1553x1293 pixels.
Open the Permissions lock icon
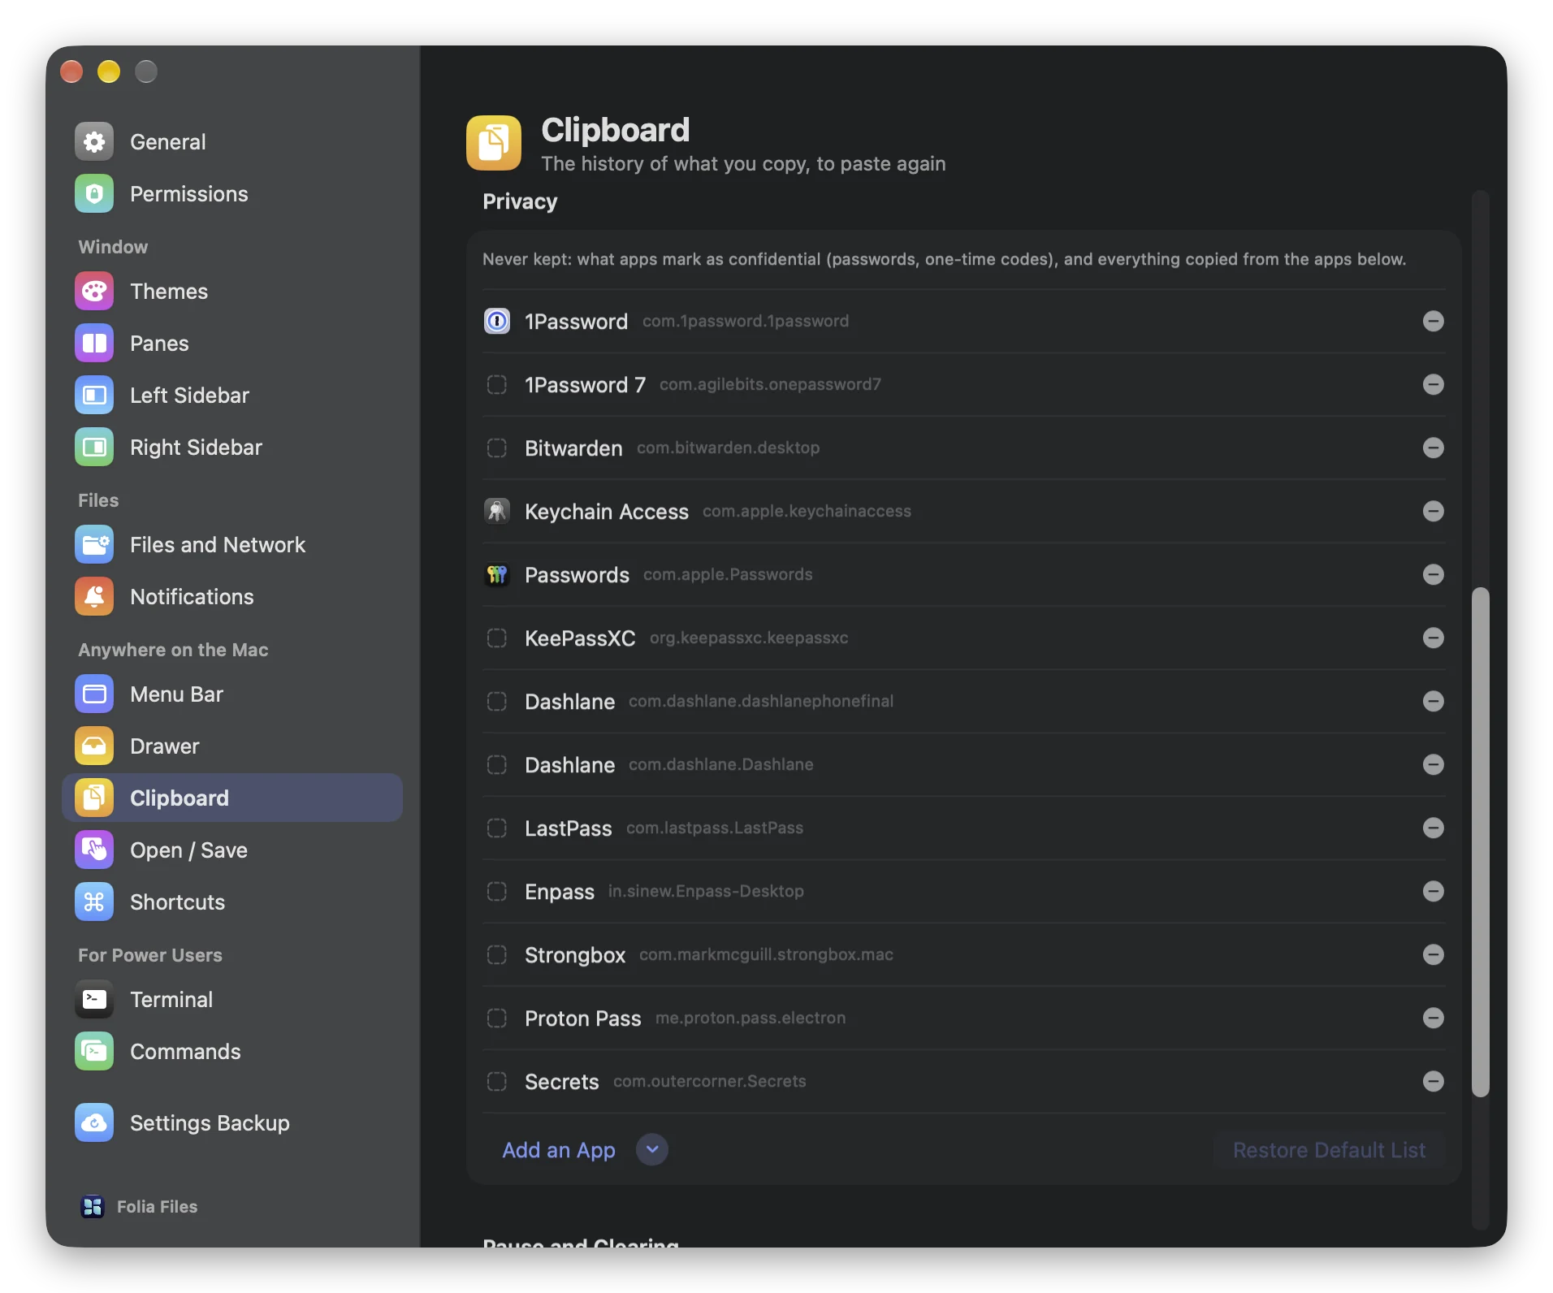pyautogui.click(x=94, y=194)
